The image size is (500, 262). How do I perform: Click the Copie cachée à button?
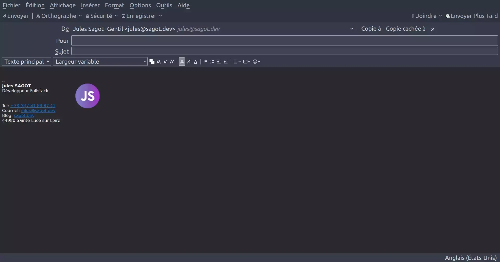[x=405, y=29]
